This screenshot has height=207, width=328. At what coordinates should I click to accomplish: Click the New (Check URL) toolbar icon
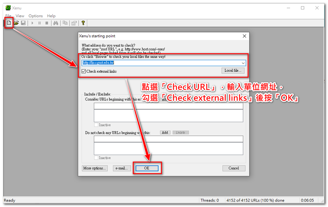(x=9, y=23)
